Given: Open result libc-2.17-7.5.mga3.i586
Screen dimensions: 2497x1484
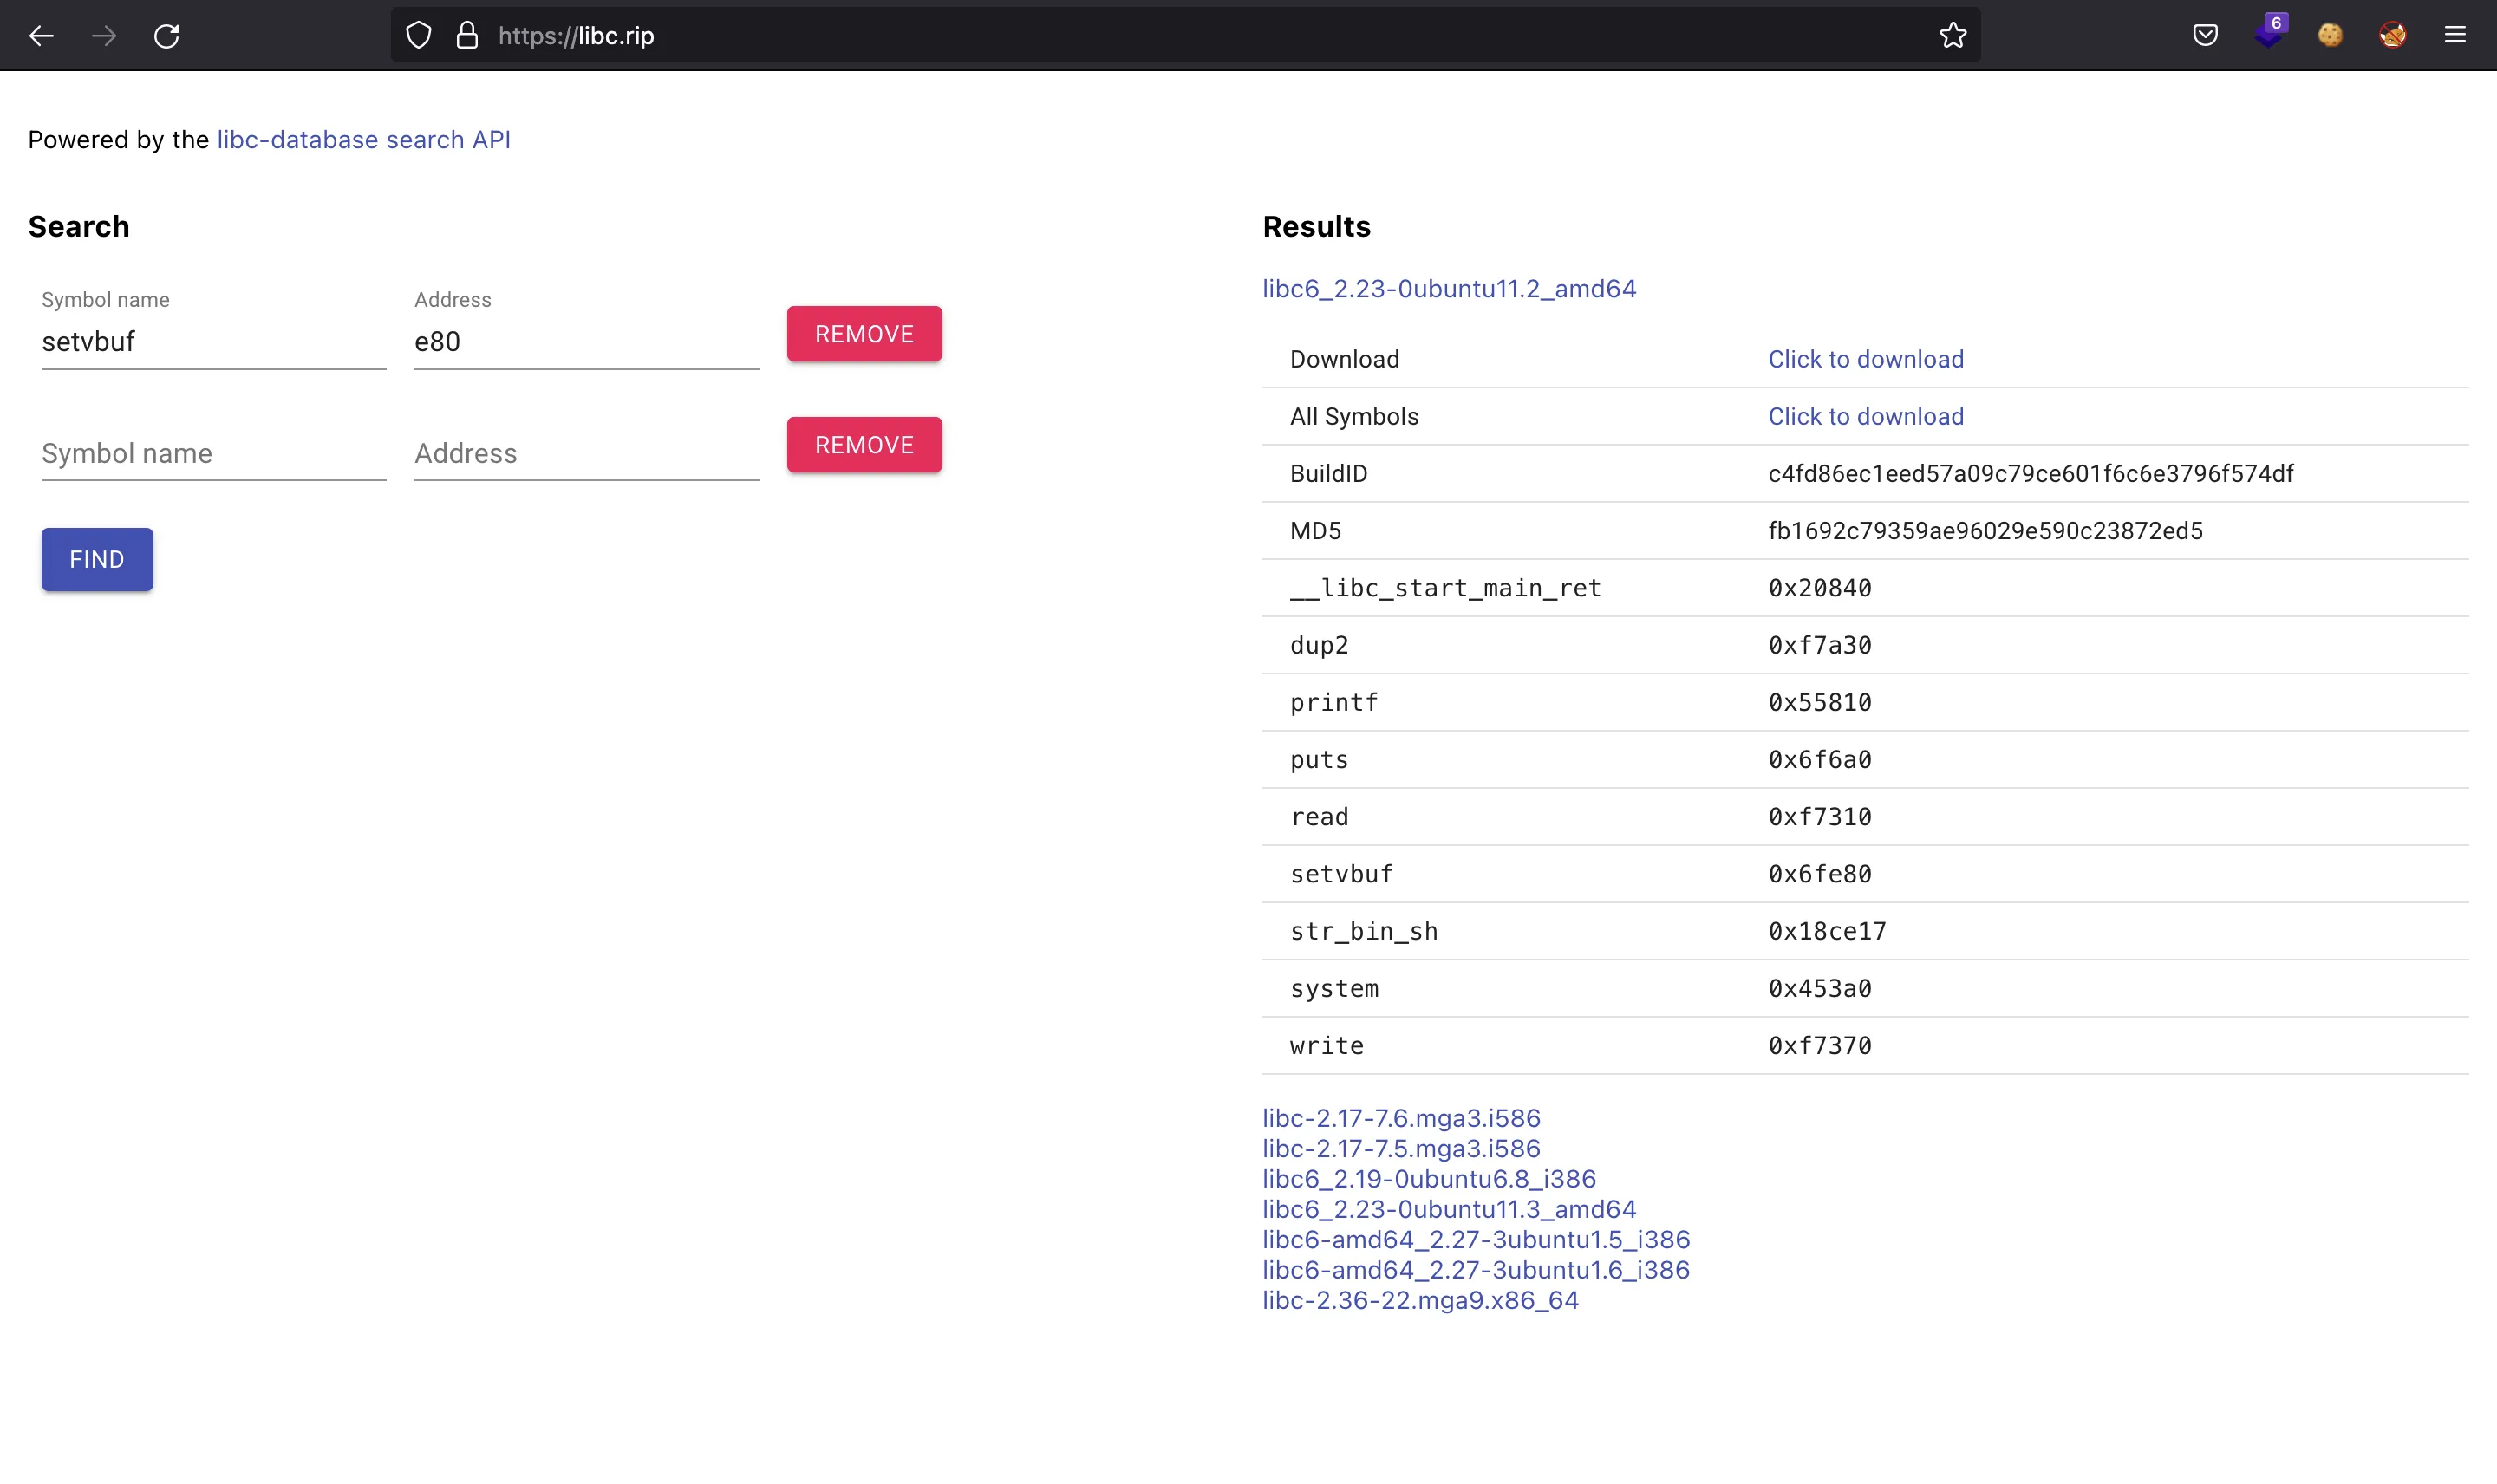Looking at the screenshot, I should (1401, 1149).
